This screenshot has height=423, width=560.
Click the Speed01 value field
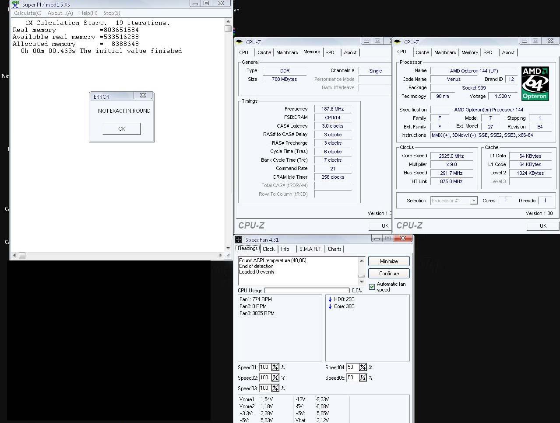click(264, 367)
